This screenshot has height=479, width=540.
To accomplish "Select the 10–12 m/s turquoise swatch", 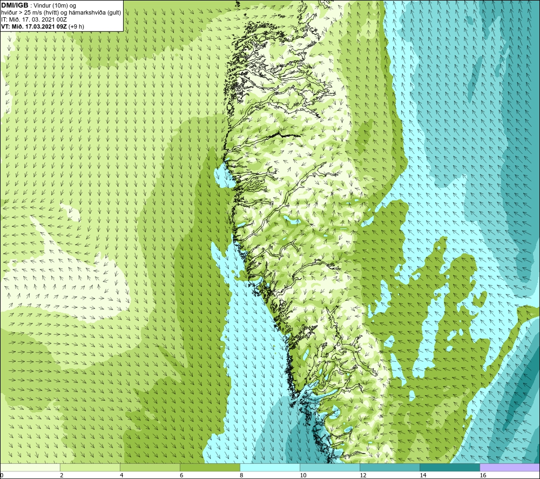I will pyautogui.click(x=330, y=467).
